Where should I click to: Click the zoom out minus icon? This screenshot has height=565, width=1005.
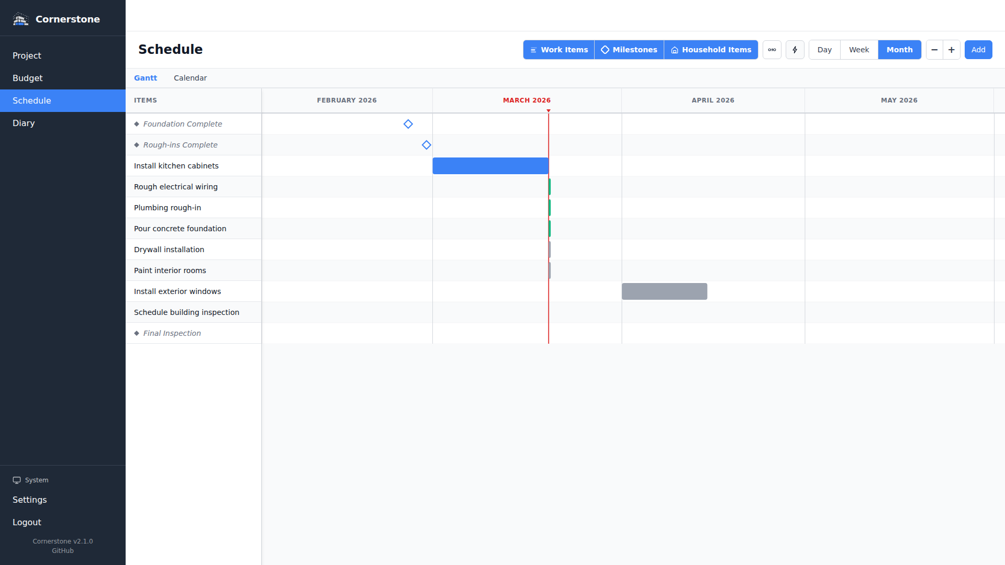(x=934, y=50)
